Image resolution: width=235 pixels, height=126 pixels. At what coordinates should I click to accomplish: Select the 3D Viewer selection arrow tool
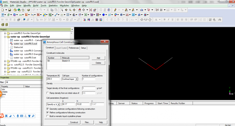pyautogui.click(x=62, y=10)
